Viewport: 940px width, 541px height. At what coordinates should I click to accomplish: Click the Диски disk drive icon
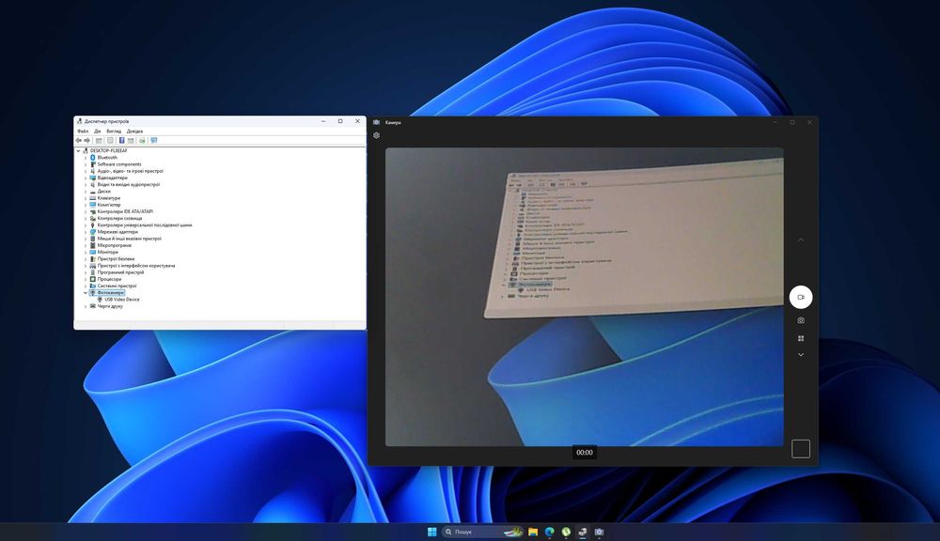(93, 191)
